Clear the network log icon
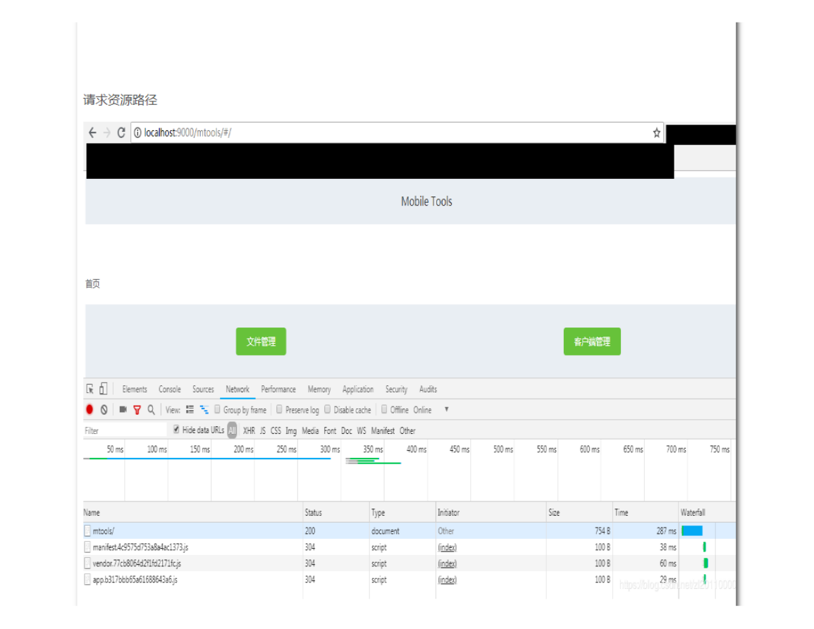 click(104, 409)
